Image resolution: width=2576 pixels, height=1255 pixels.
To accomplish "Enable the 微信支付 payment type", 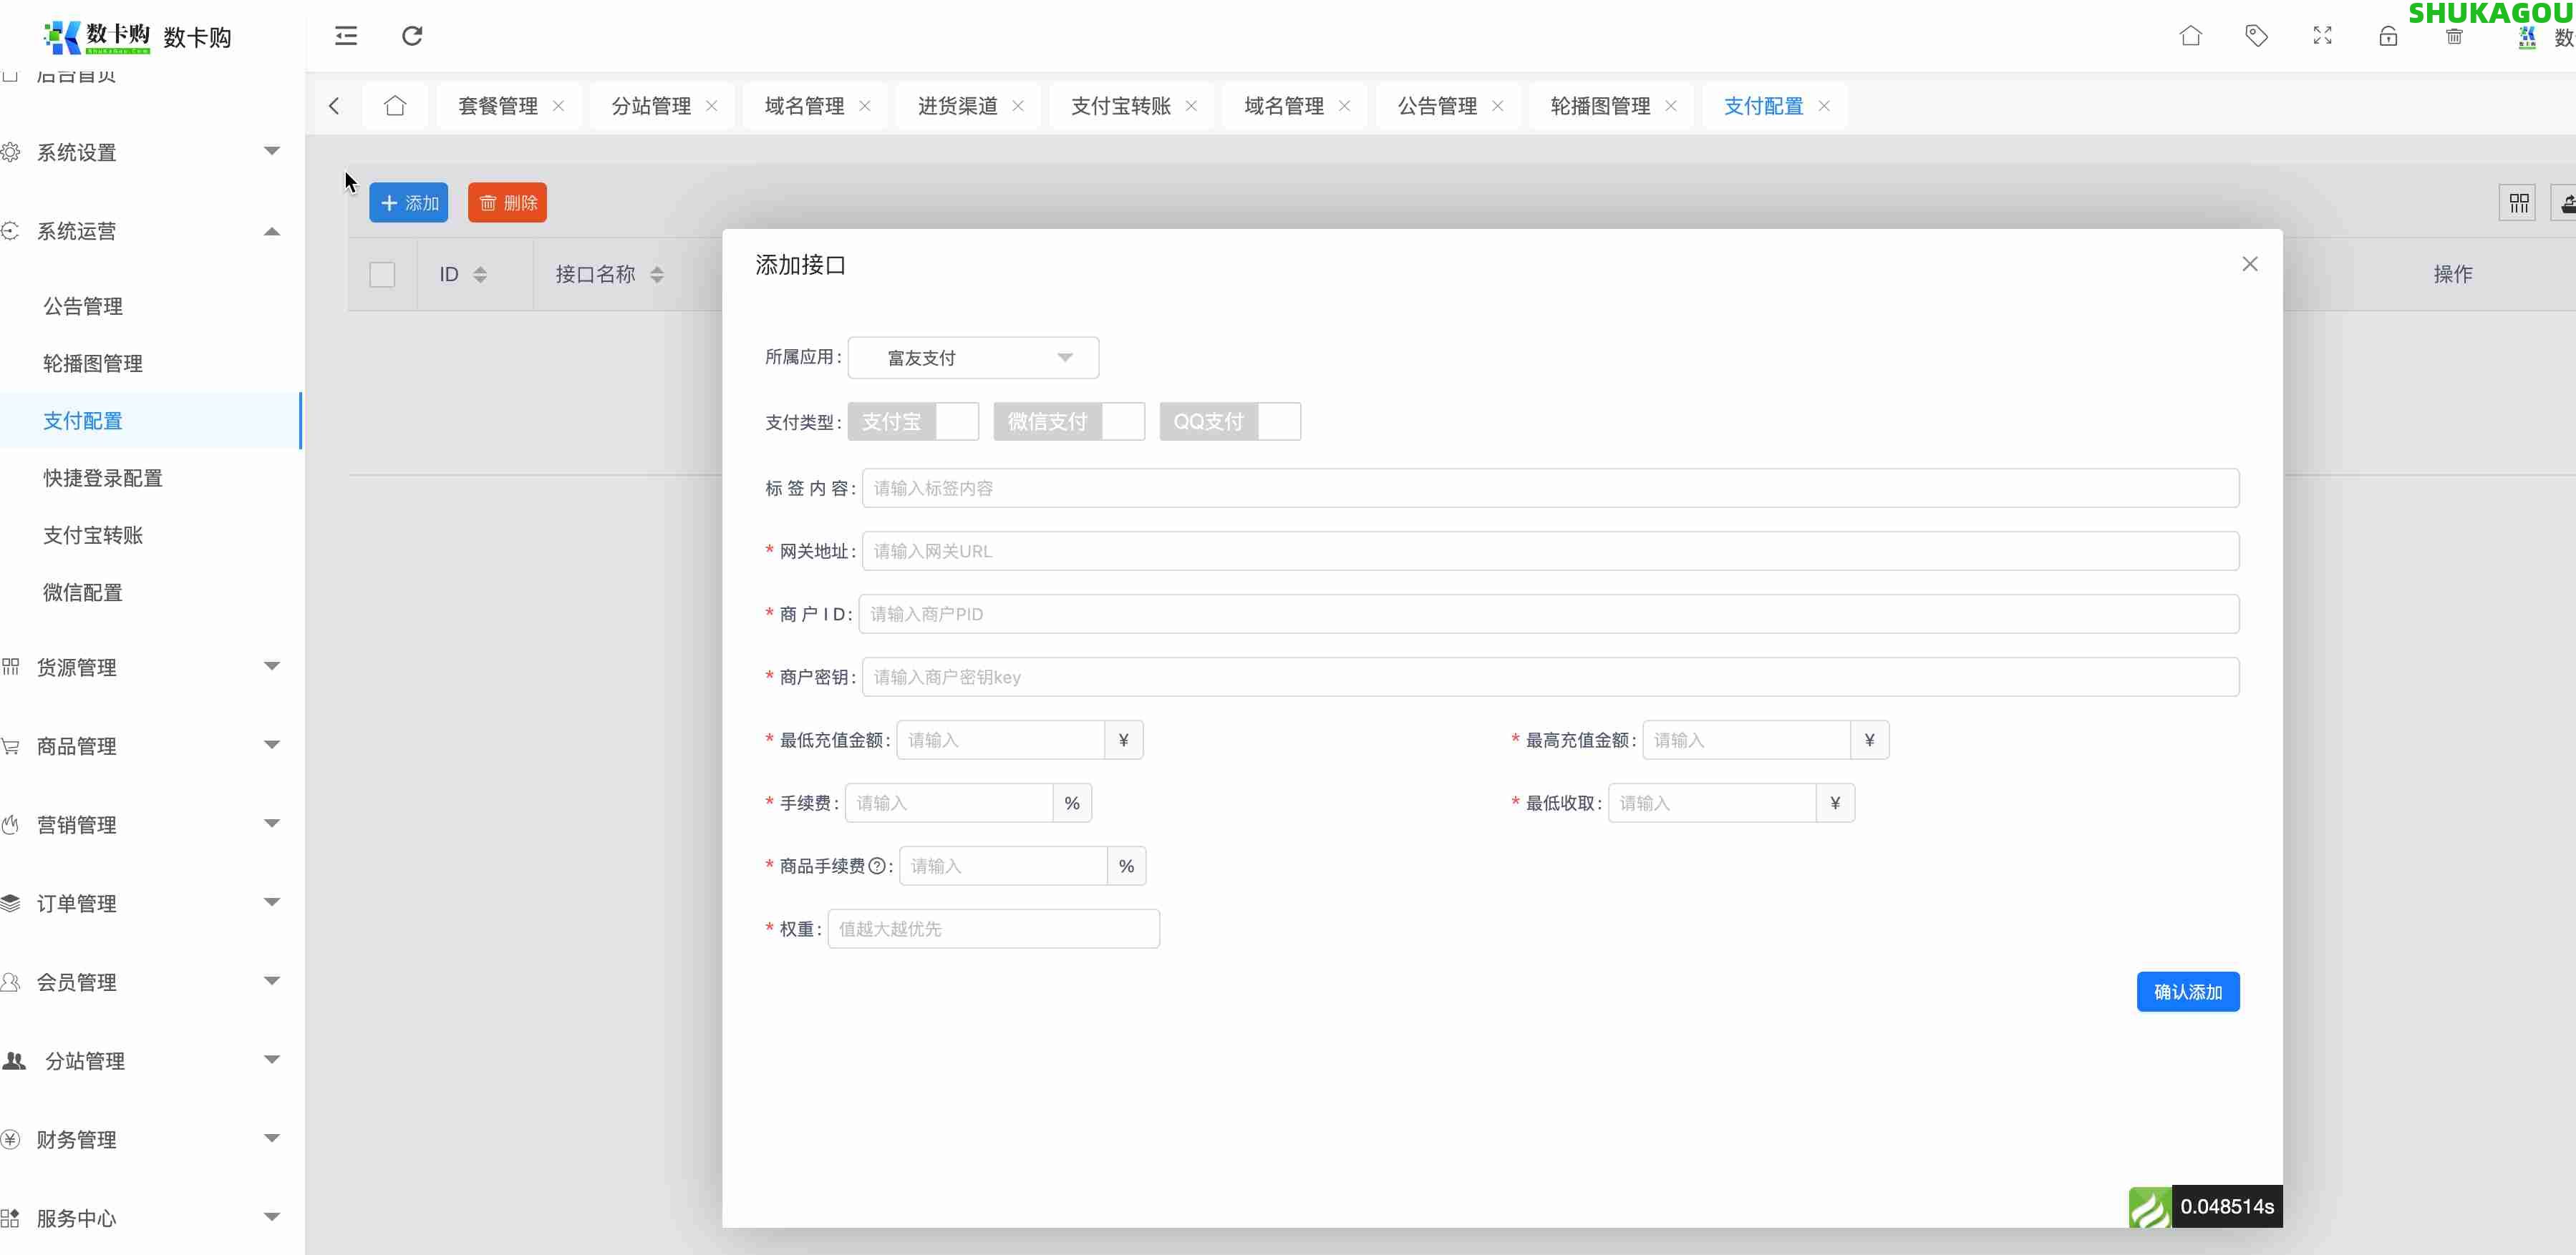I will 1122,421.
